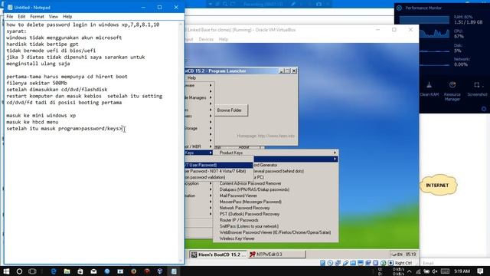The width and height of the screenshot is (490, 276).
Task: Select Network Password Recovery entry
Action: (x=244, y=208)
